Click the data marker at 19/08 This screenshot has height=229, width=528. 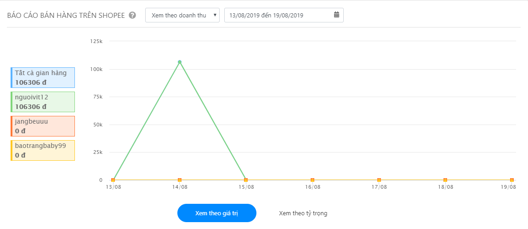(512, 180)
